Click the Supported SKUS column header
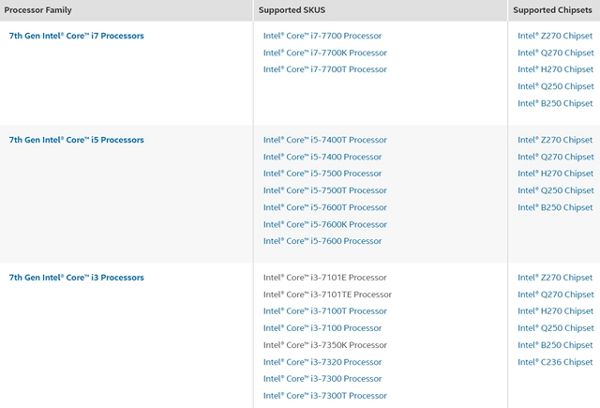Screen dimensions: 600x408 [x=292, y=9]
